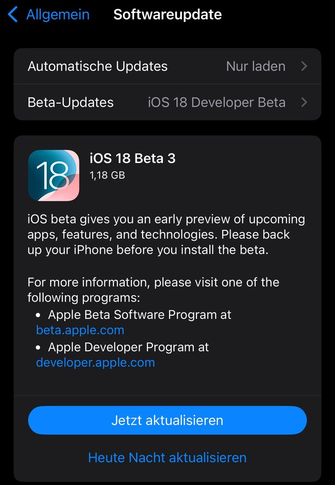Tap the 'For more information' text
Viewport: 335px width, 485px height.
pyautogui.click(x=153, y=282)
